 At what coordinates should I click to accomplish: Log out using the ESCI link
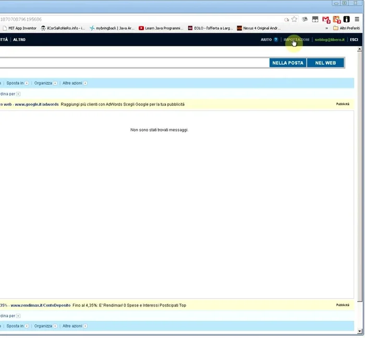point(354,40)
